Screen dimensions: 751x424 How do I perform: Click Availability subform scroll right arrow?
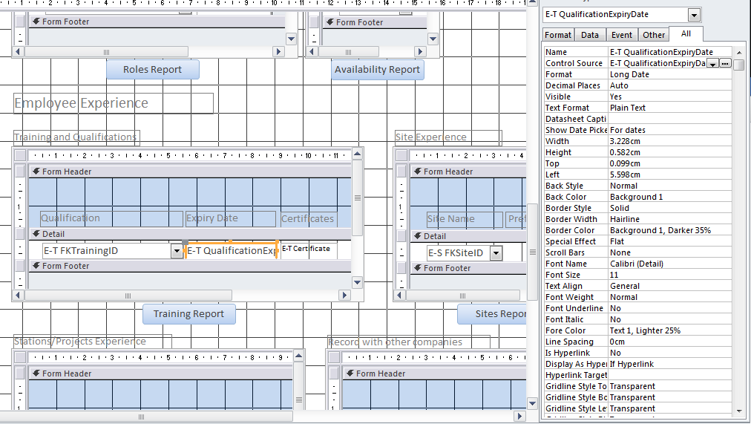click(420, 52)
